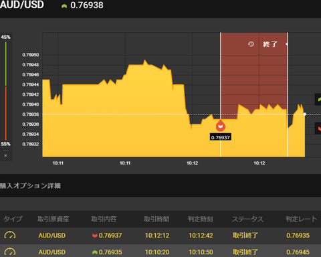Click AUD/USD in the 10:10:20 trade row

tap(52, 252)
